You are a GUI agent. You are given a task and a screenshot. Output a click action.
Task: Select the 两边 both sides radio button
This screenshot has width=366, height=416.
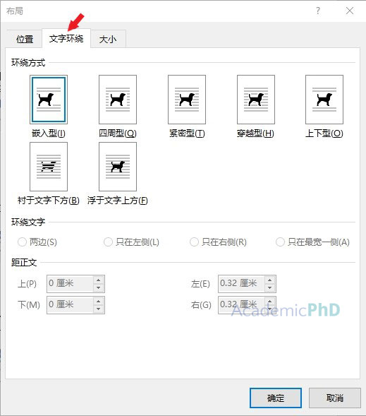click(x=22, y=242)
